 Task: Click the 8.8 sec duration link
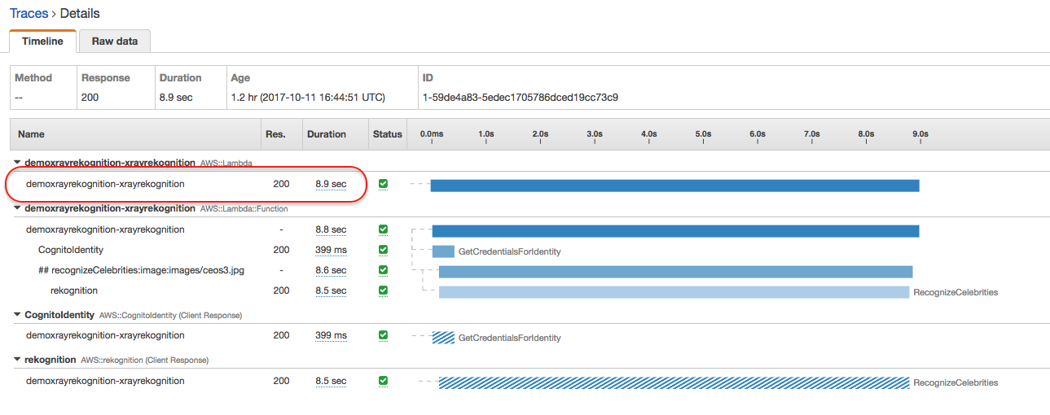pos(331,229)
